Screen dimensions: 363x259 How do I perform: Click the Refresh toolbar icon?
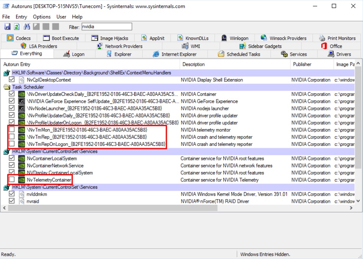point(17,27)
